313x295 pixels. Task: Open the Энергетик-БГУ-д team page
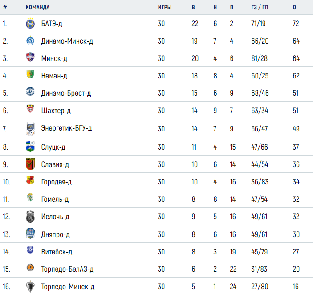coord(66,128)
